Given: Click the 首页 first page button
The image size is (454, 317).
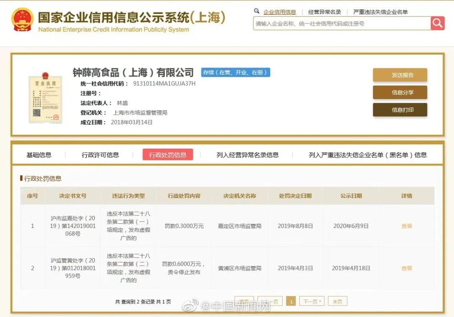Looking at the screenshot, I should tap(244, 301).
